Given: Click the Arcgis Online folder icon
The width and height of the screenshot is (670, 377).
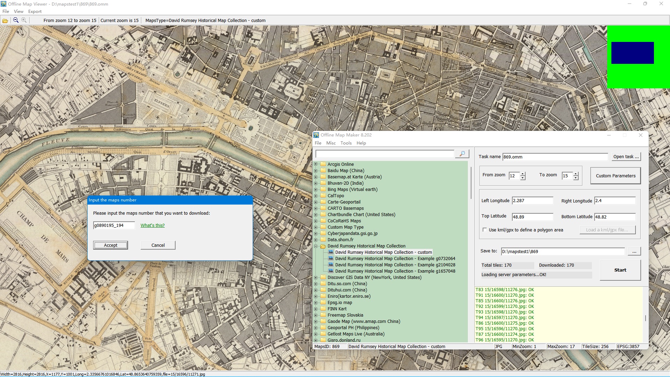Looking at the screenshot, I should point(323,164).
